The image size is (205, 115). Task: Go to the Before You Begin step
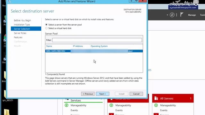point(22,20)
